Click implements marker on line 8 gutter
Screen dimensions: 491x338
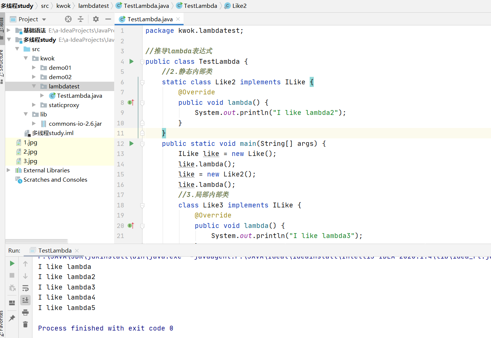[x=131, y=102]
